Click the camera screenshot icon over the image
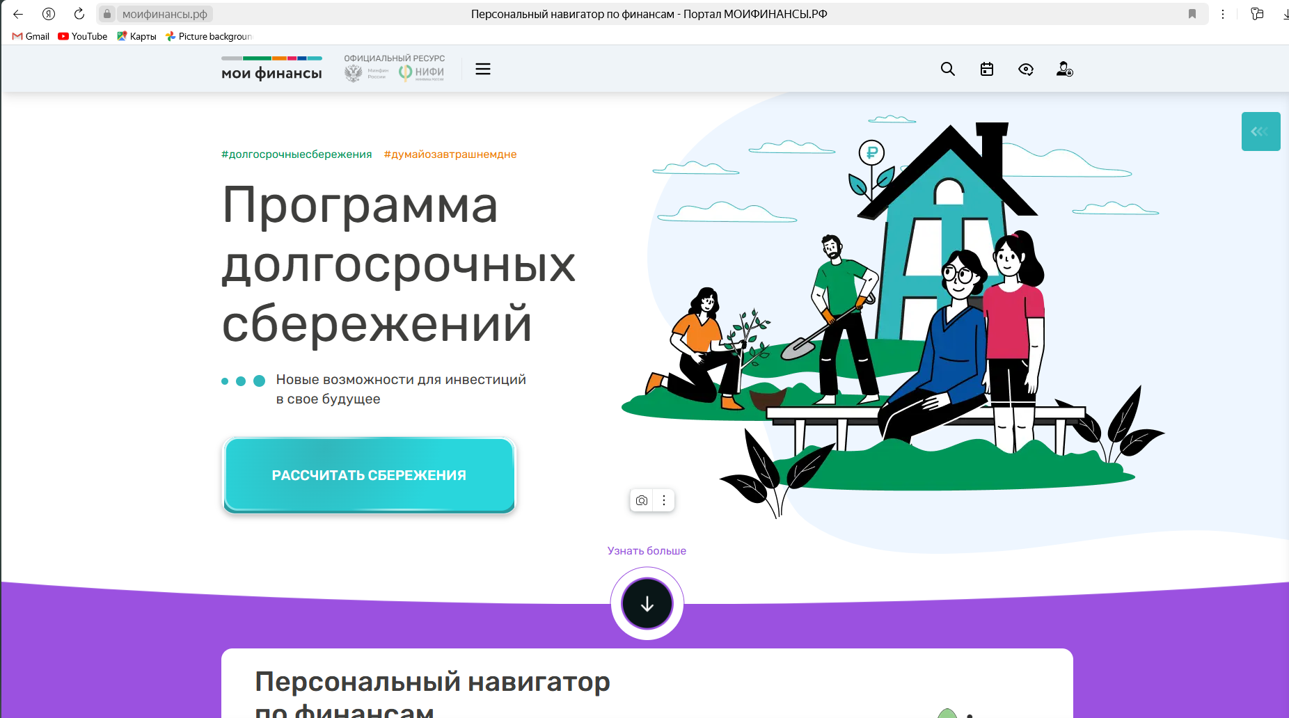1289x718 pixels. click(x=642, y=500)
